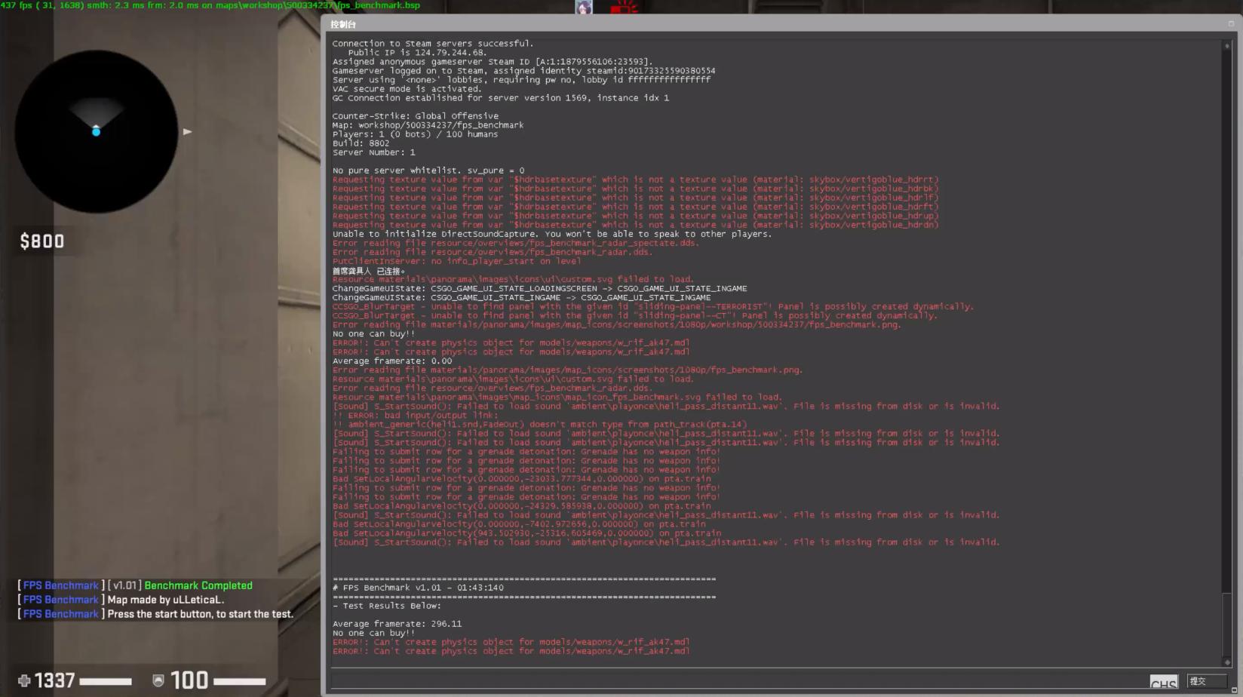
Task: Click 'Connection to Steam servers successful.' line
Action: tap(433, 44)
